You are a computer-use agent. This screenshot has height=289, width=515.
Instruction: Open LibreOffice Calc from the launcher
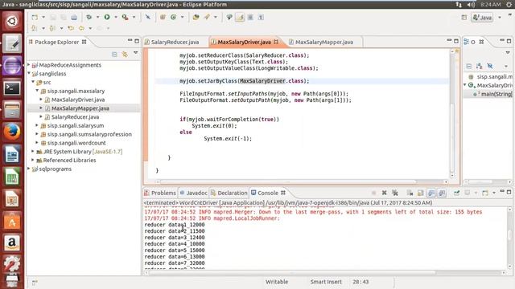point(12,177)
